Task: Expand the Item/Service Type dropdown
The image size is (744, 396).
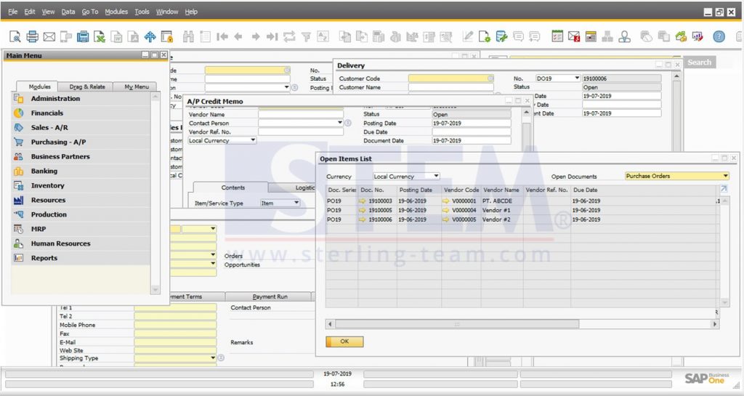Action: (296, 203)
